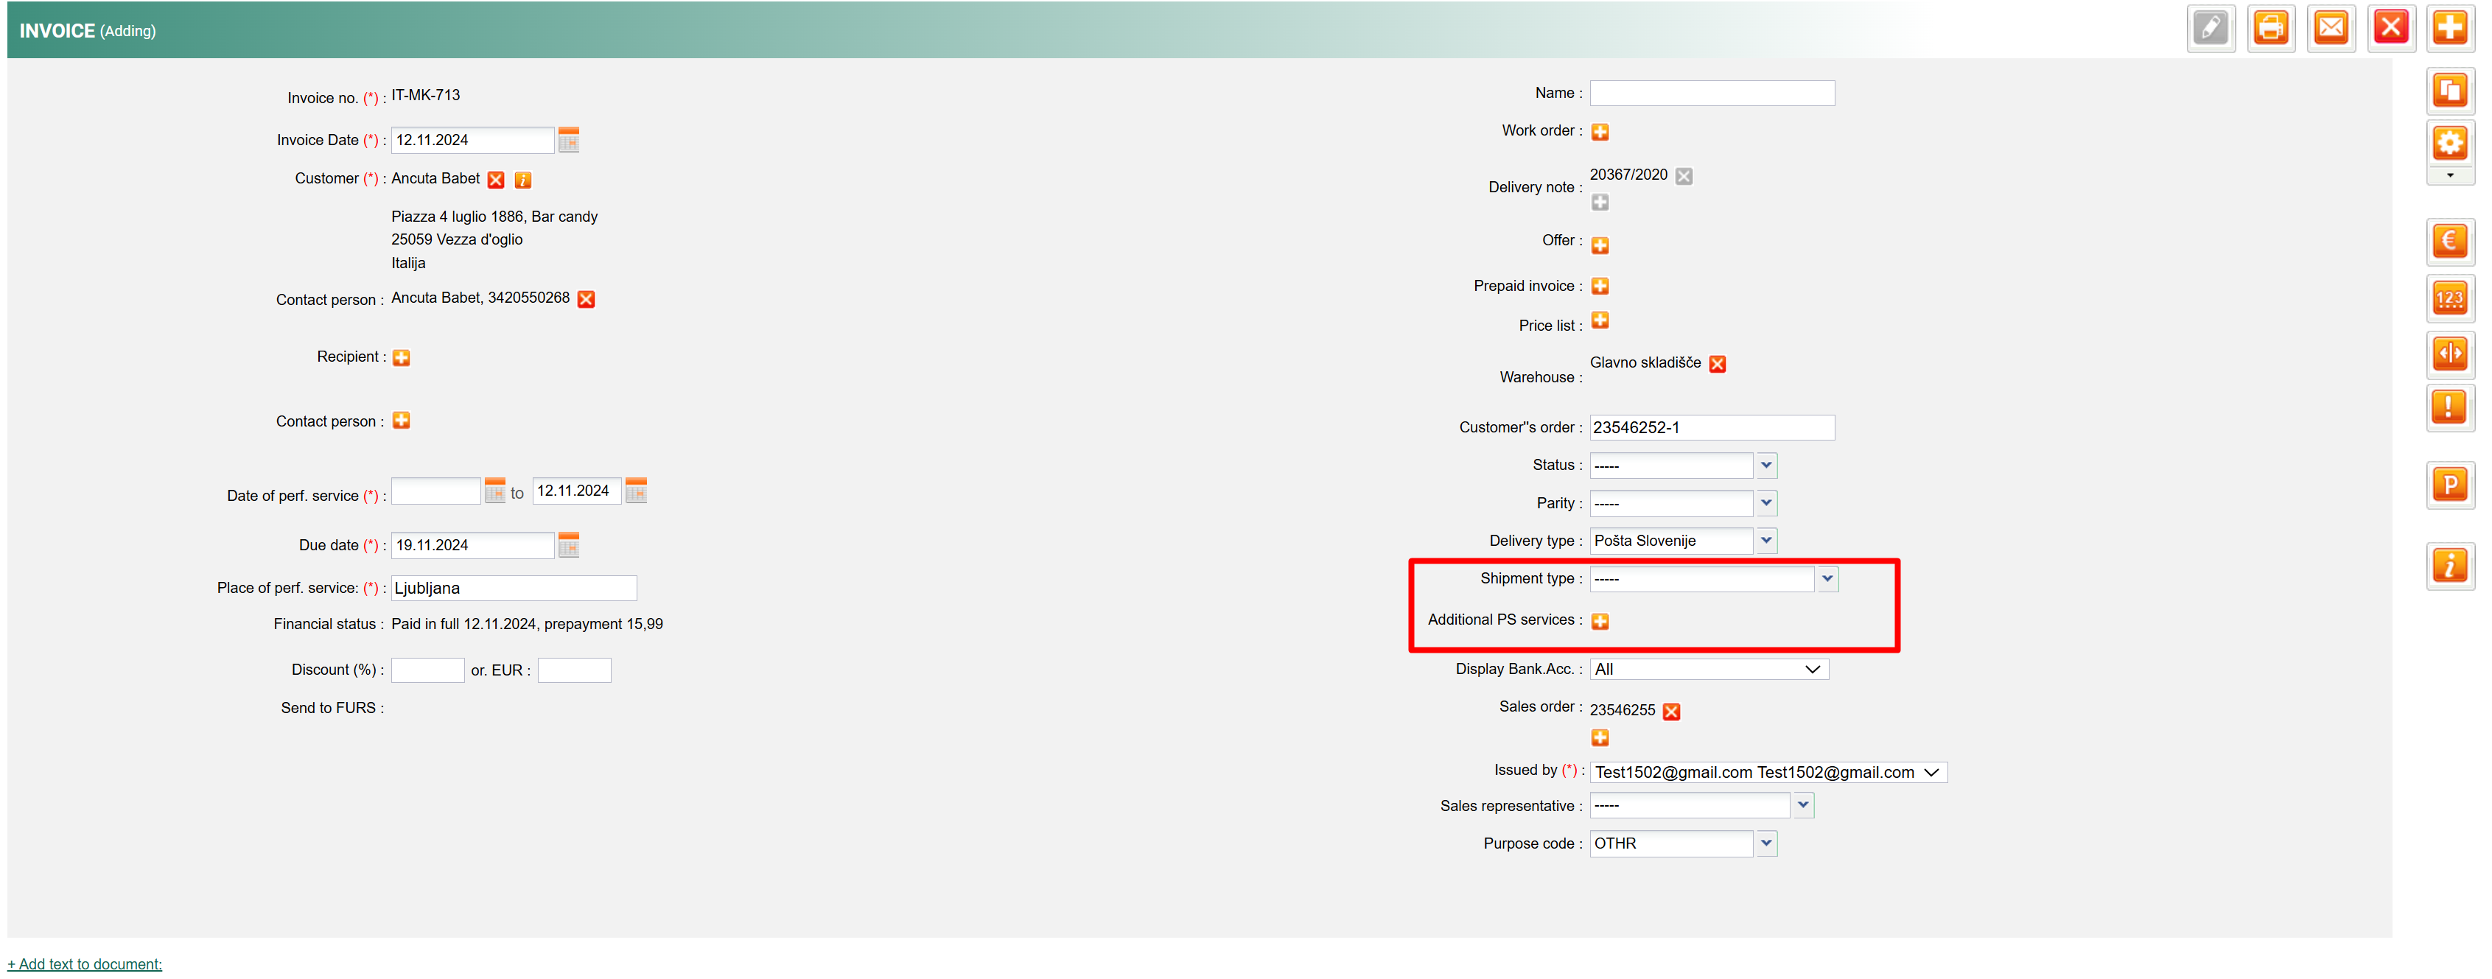Open Invoice Date calendar picker
2492x979 pixels.
point(569,140)
